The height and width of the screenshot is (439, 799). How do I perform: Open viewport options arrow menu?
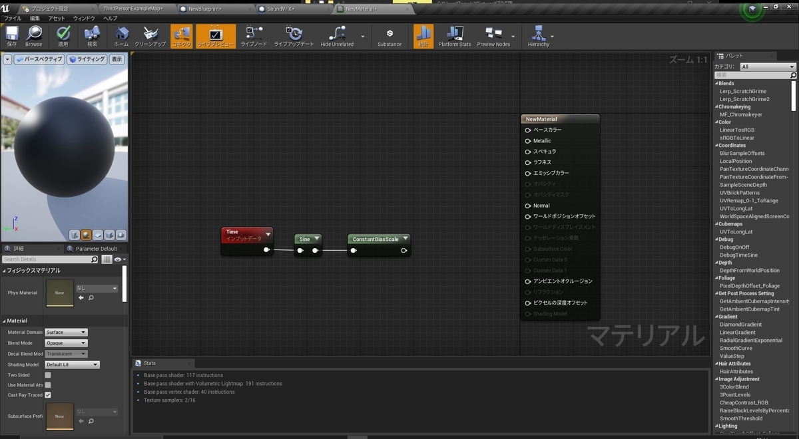click(x=8, y=59)
